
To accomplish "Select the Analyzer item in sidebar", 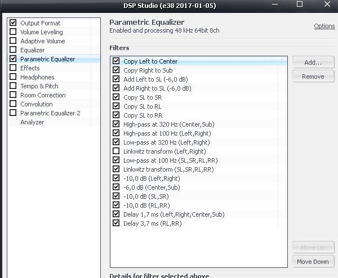I will 32,122.
